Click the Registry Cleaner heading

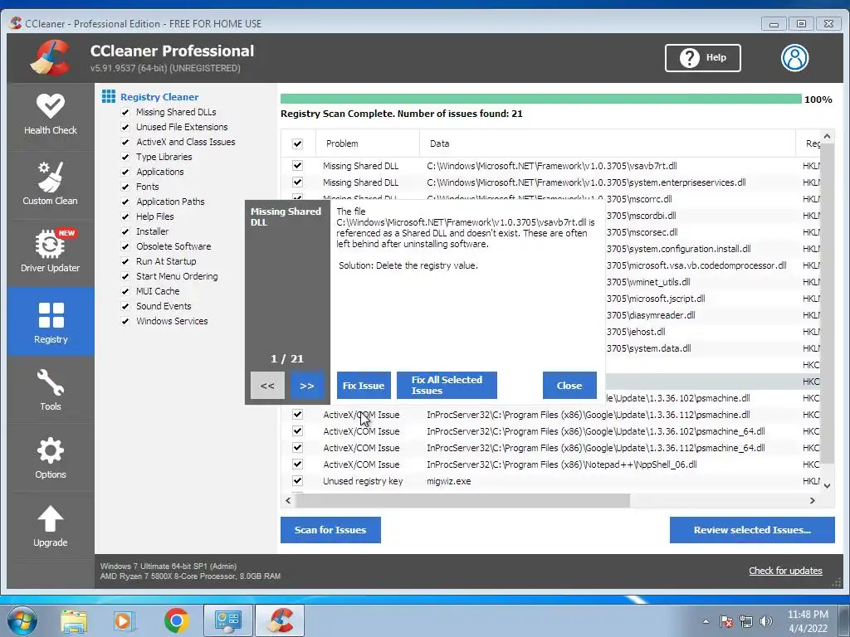[x=159, y=97]
